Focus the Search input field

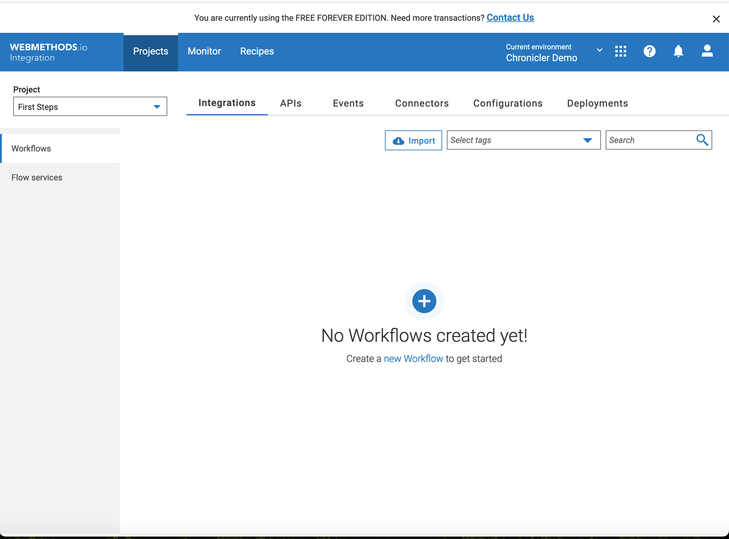pos(650,140)
